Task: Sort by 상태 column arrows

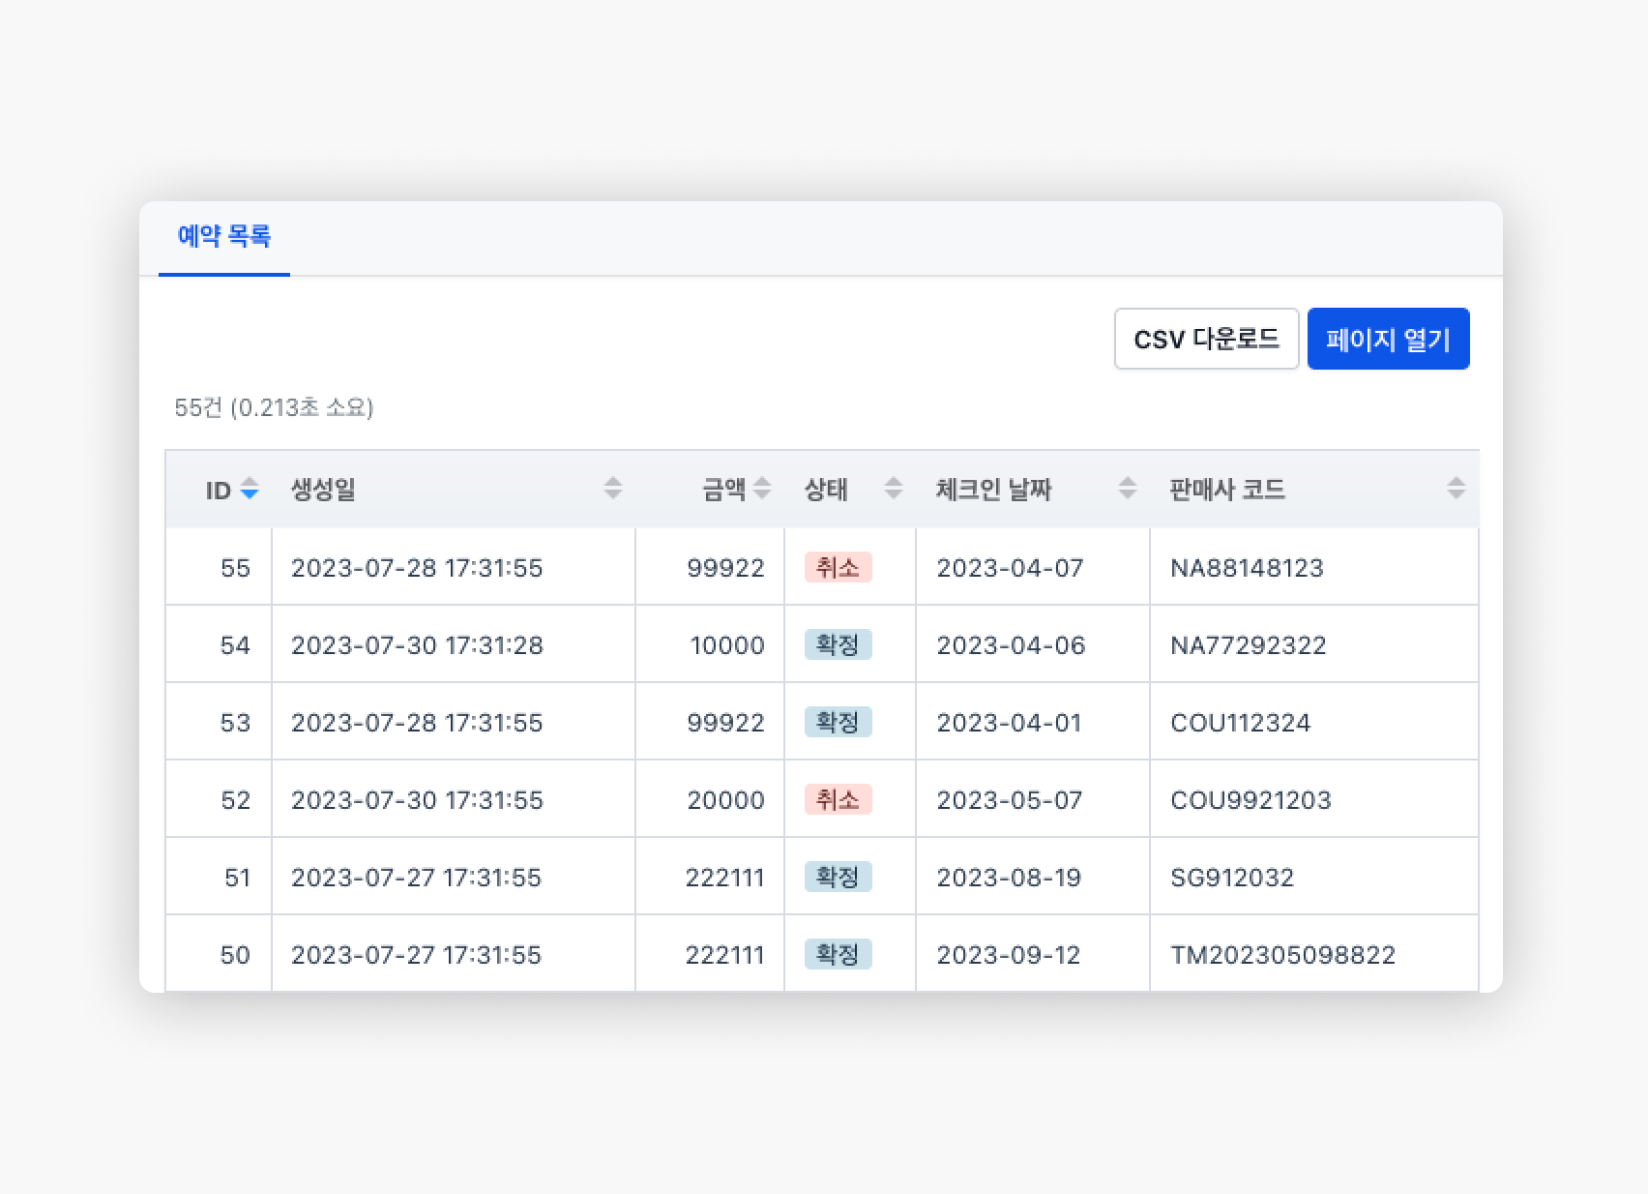Action: click(x=894, y=489)
